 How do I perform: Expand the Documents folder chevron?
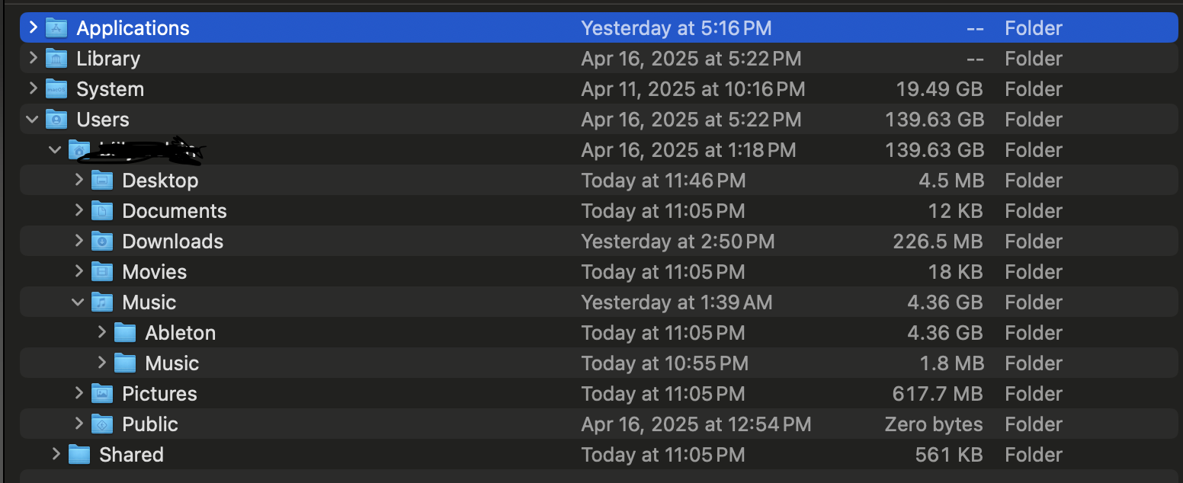[79, 211]
